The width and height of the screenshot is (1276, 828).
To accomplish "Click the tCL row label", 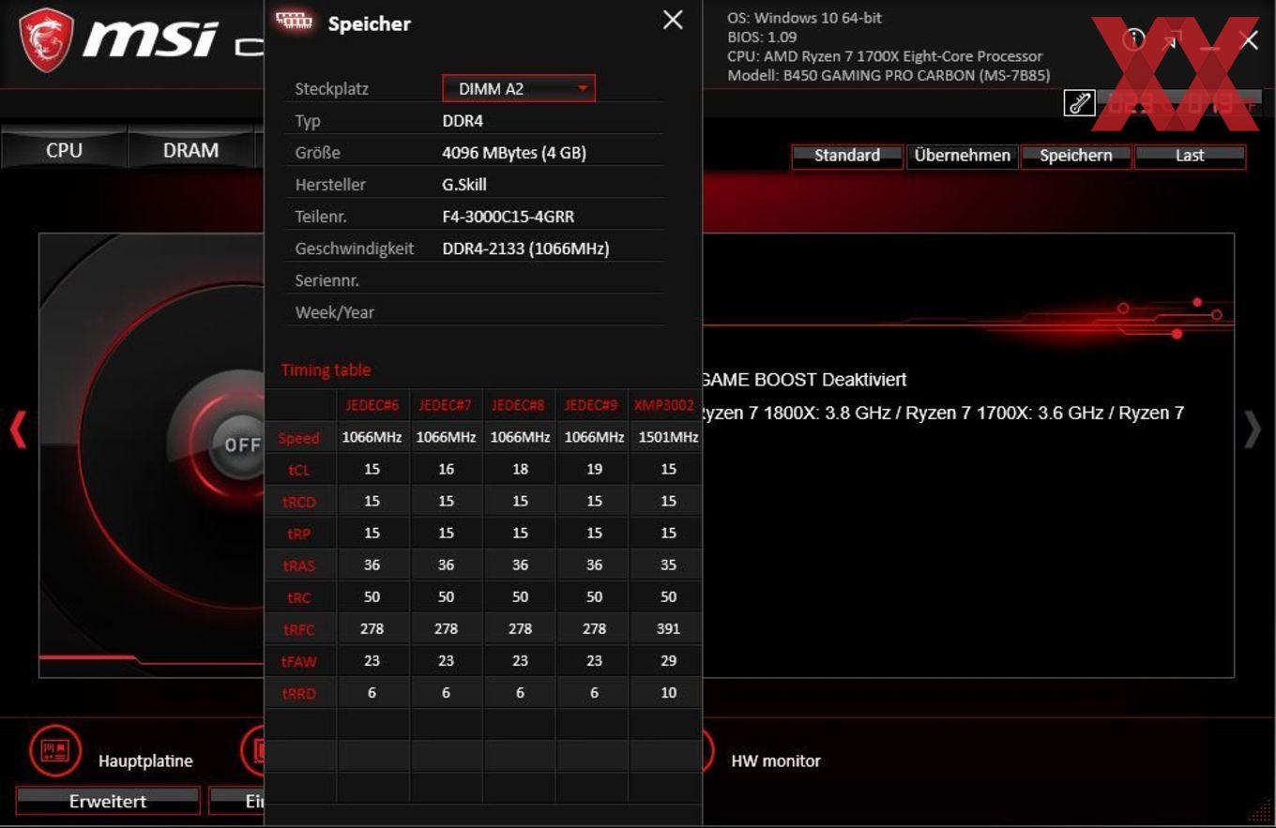I will [299, 470].
